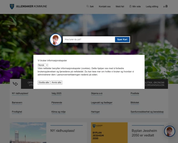Open the Bibliotek link
The width and height of the screenshot is (178, 143).
135,102
